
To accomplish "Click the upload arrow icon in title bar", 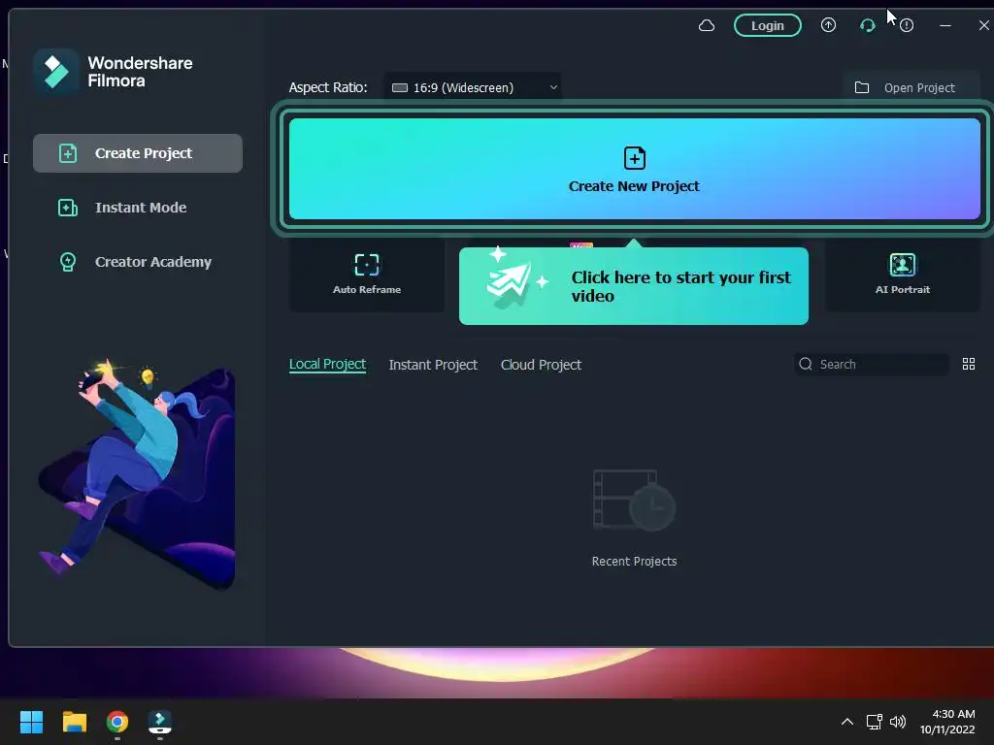I will pyautogui.click(x=828, y=25).
